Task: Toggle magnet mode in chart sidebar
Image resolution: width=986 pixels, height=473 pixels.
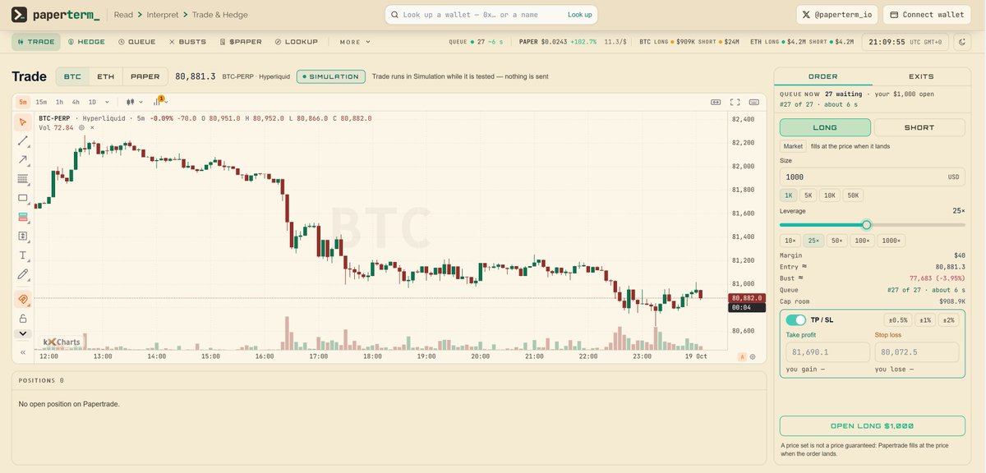Action: coord(23,299)
